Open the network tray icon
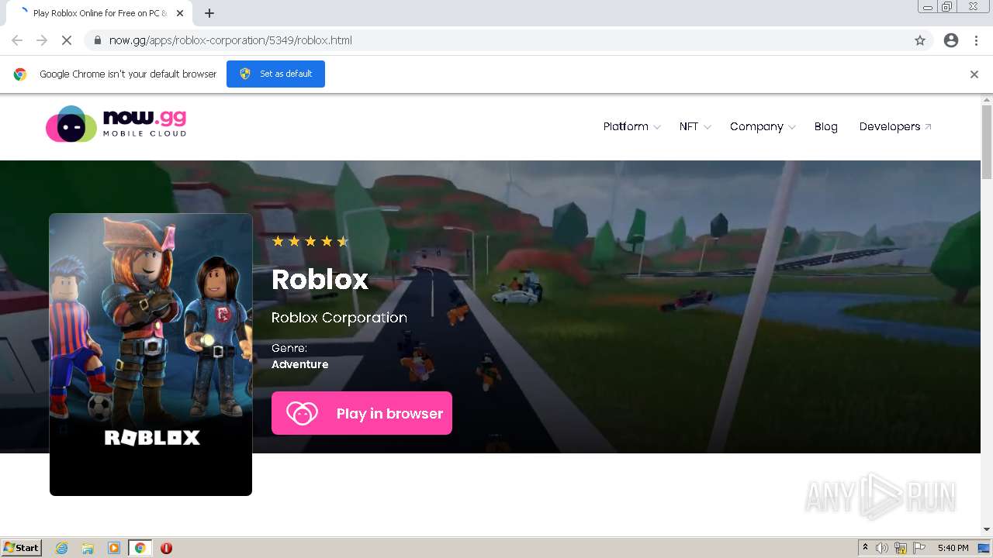 pyautogui.click(x=901, y=548)
